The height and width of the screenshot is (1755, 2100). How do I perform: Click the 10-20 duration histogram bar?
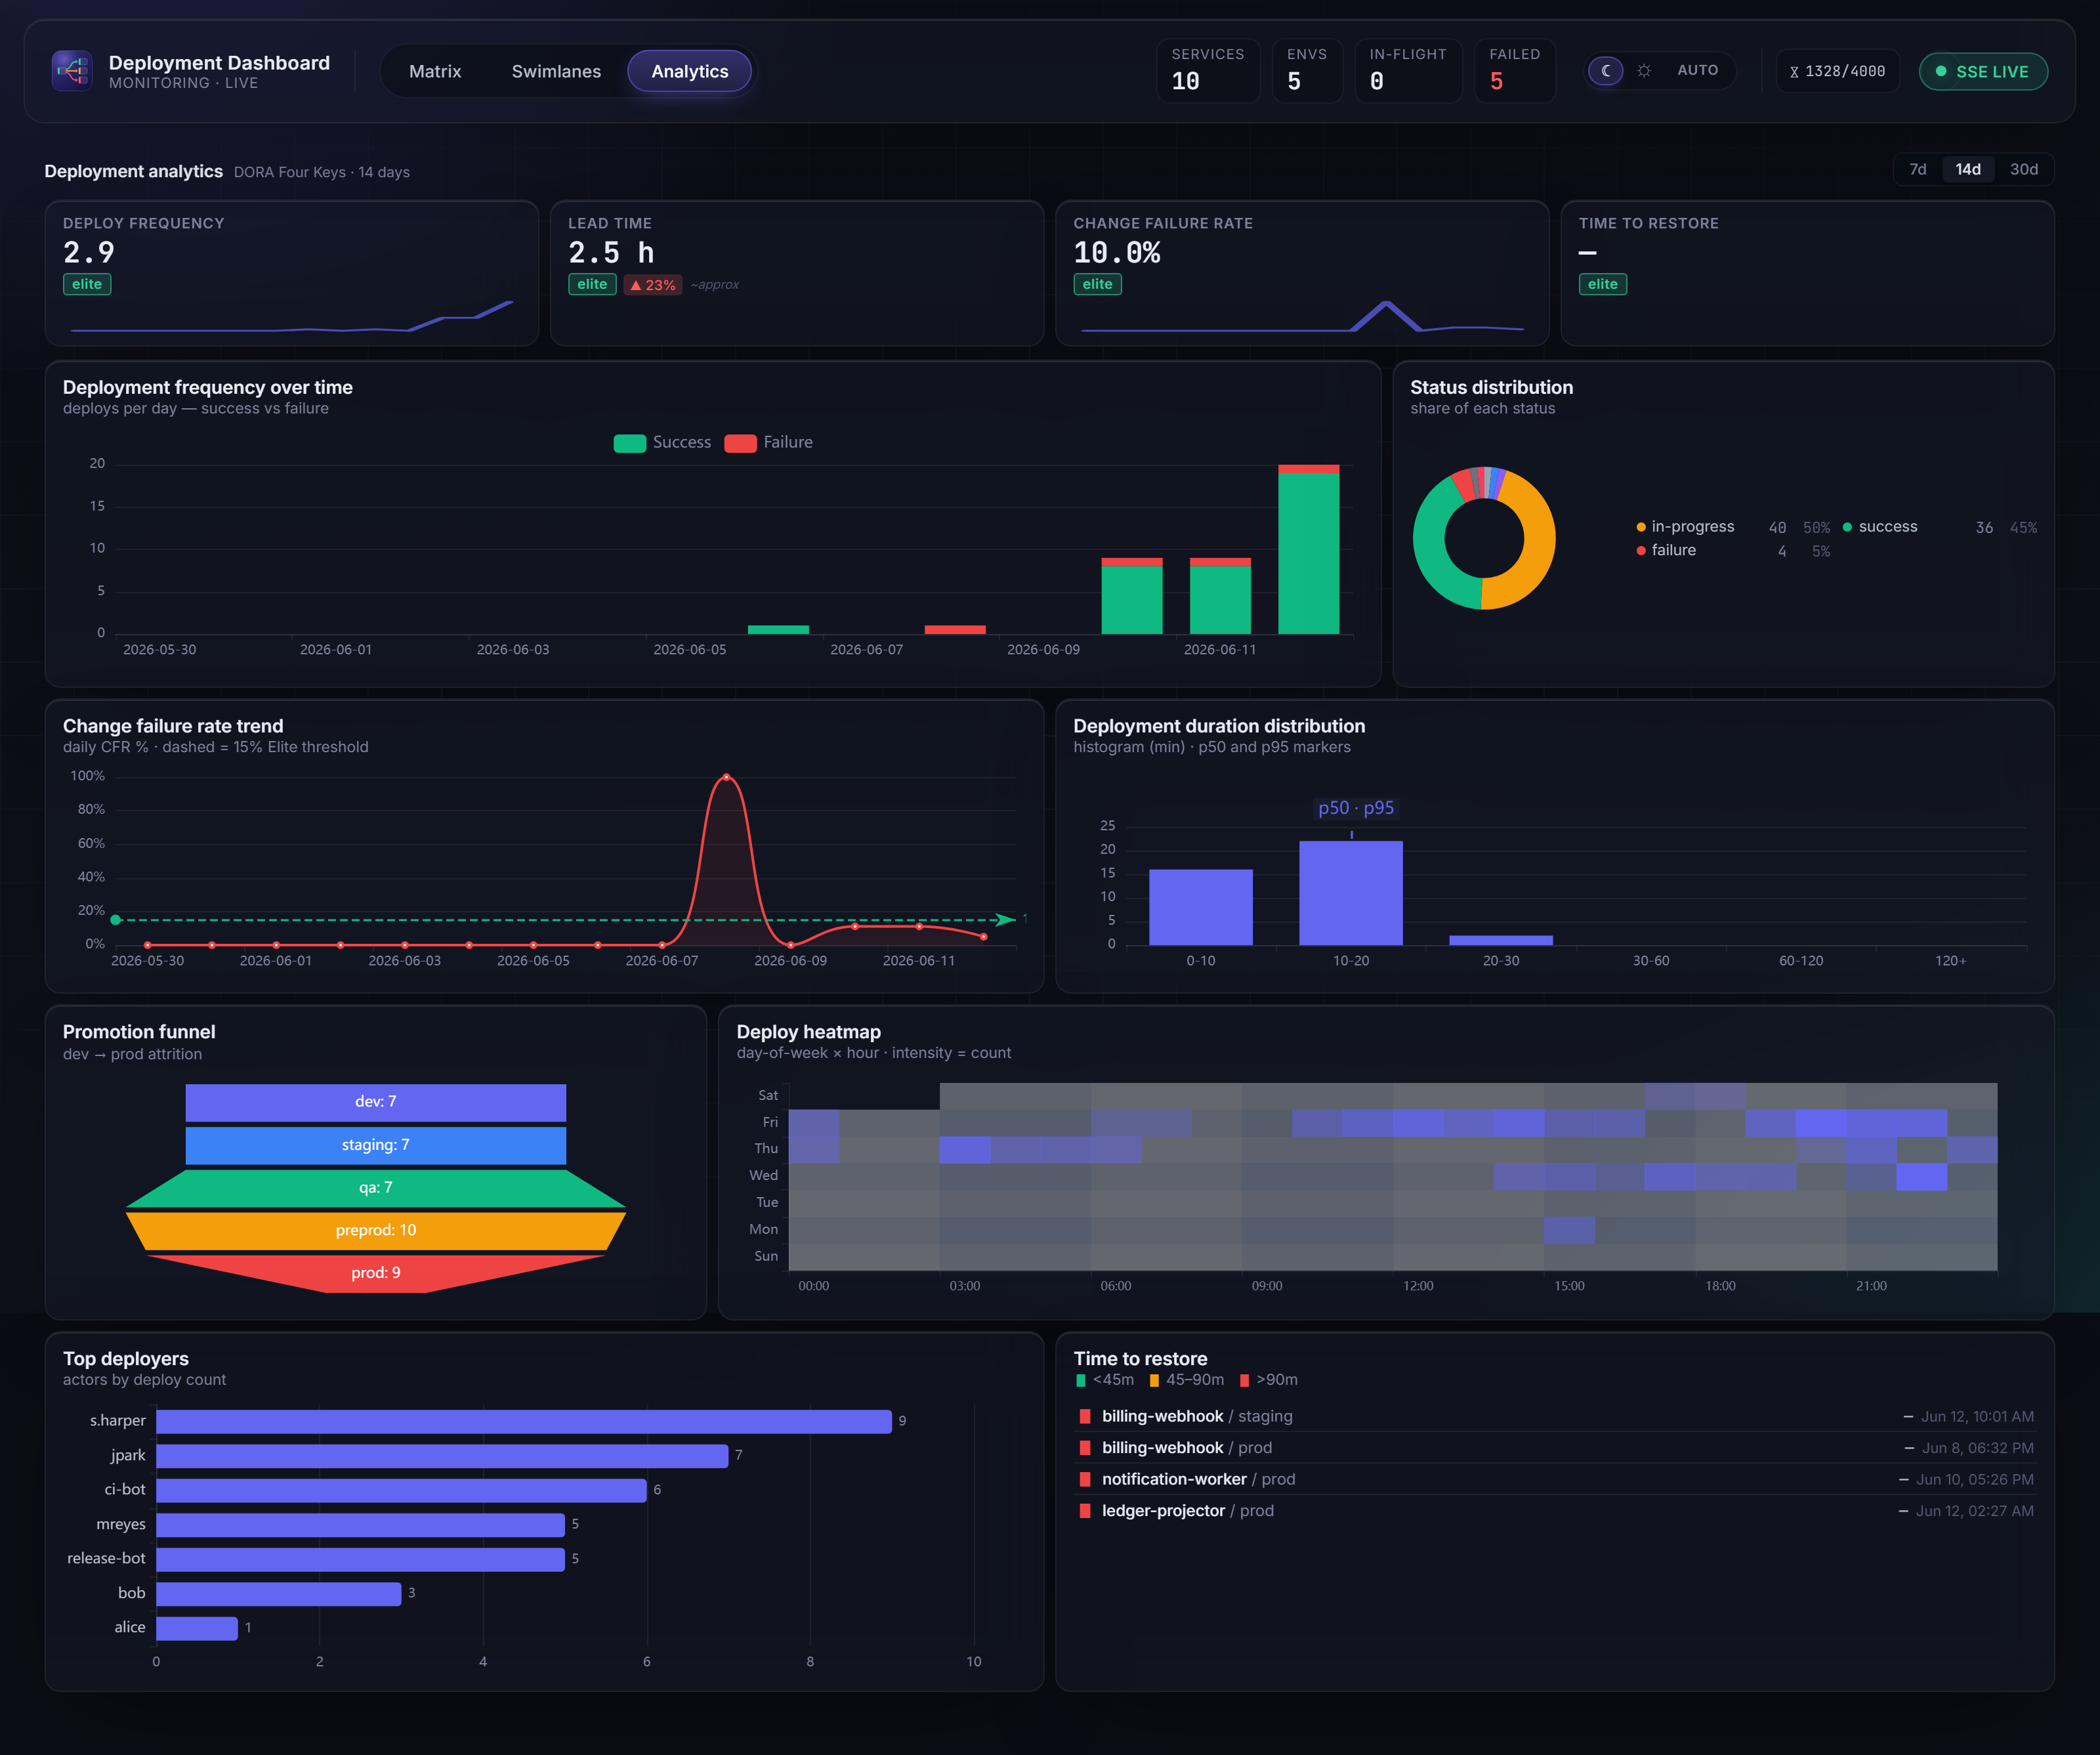1350,893
